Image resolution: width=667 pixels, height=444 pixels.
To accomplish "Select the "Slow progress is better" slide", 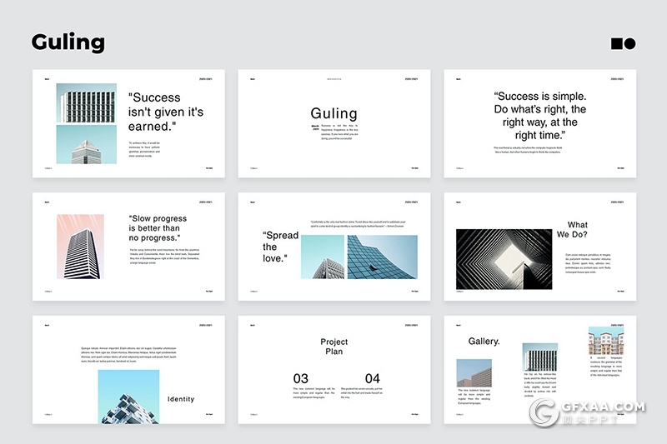I will [128, 247].
